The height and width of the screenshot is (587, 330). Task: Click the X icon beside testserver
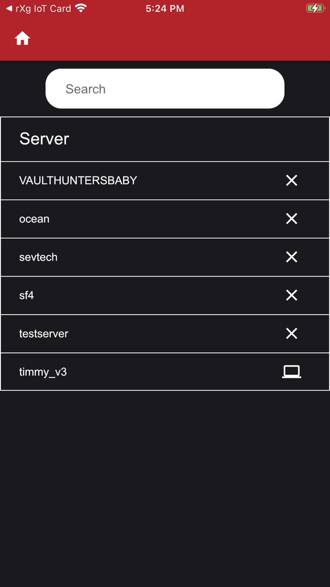point(291,333)
